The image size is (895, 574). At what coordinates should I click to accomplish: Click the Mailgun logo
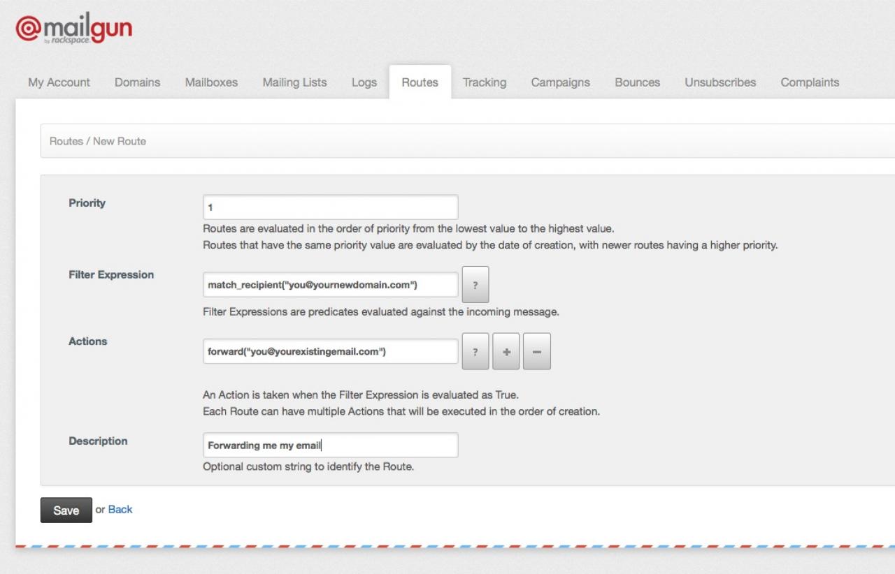tap(73, 29)
